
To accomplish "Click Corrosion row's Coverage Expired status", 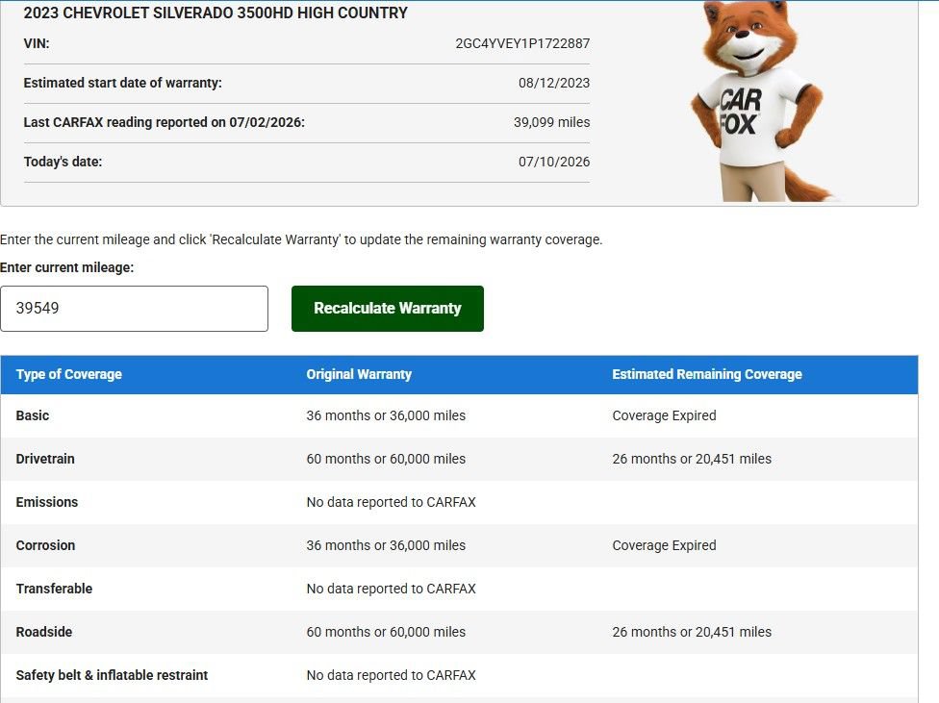I will (664, 545).
